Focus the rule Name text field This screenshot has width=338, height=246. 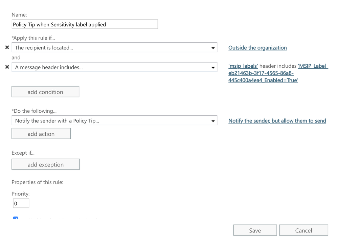(x=85, y=24)
